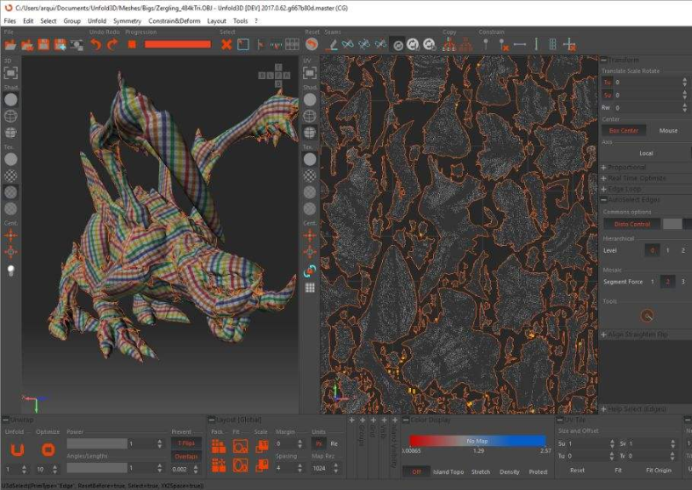Expand Help Select (Edges) section
This screenshot has width=692, height=490.
[x=603, y=409]
